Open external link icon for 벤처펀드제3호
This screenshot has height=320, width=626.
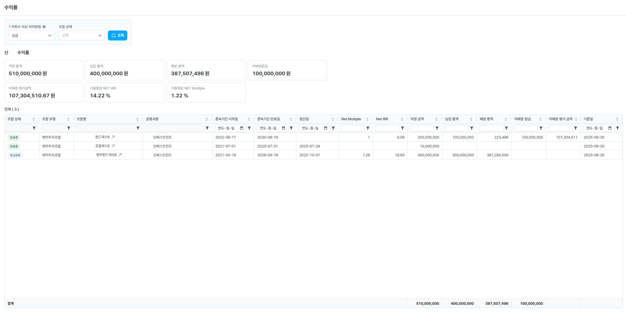pyautogui.click(x=120, y=155)
